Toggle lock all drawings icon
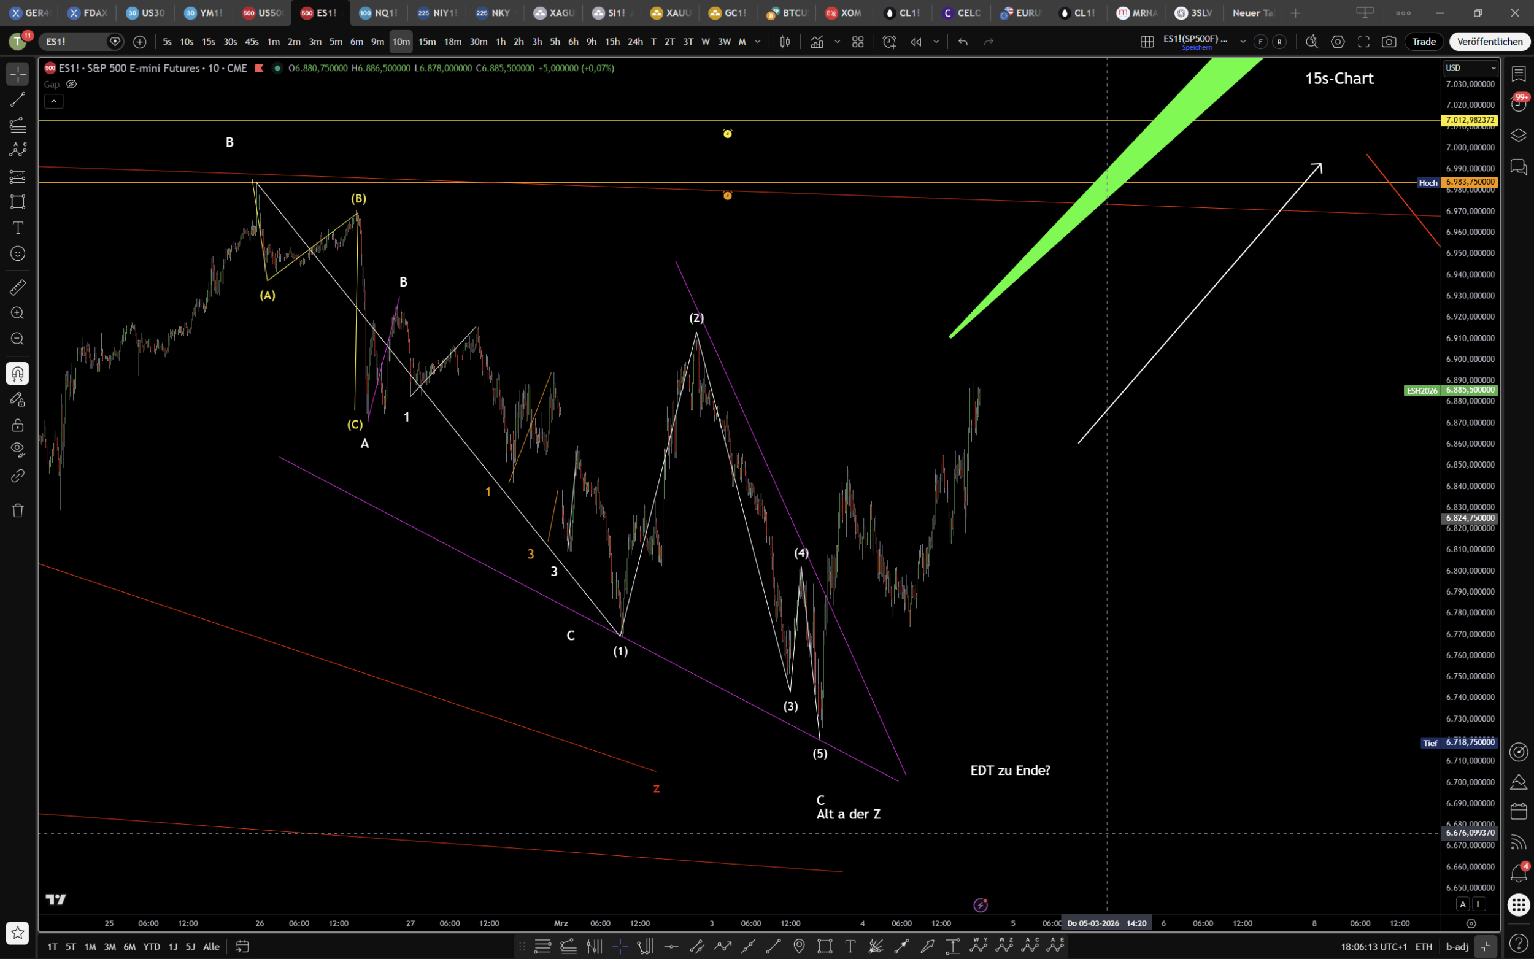Viewport: 1534px width, 959px height. point(17,425)
